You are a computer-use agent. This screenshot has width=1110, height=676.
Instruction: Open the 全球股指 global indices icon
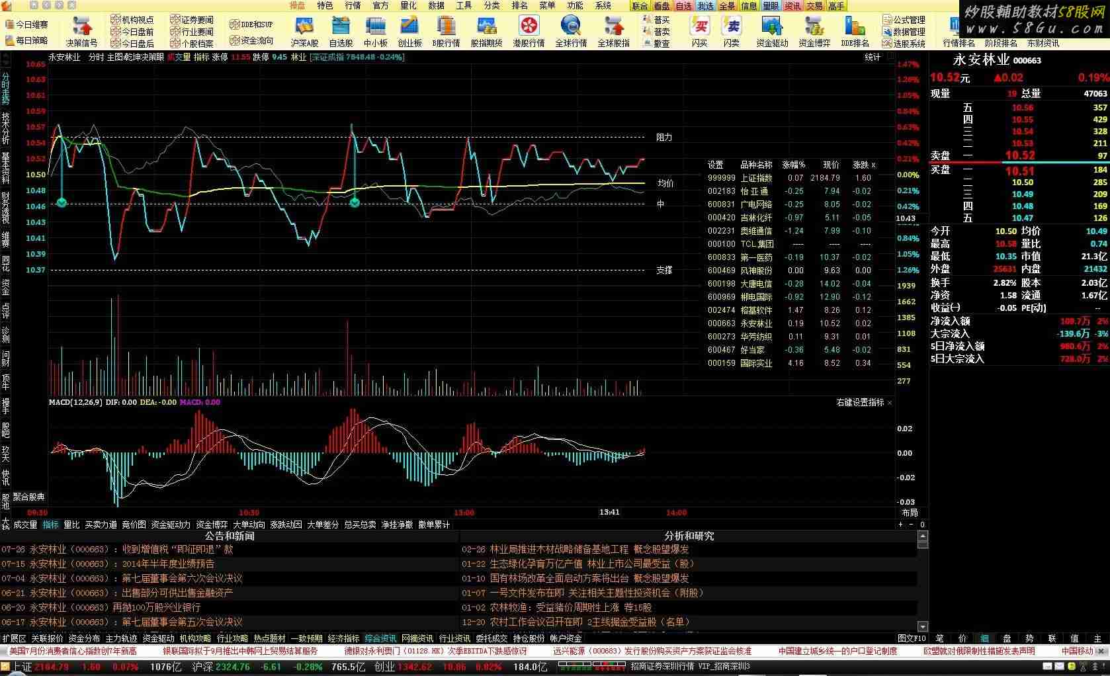click(613, 31)
